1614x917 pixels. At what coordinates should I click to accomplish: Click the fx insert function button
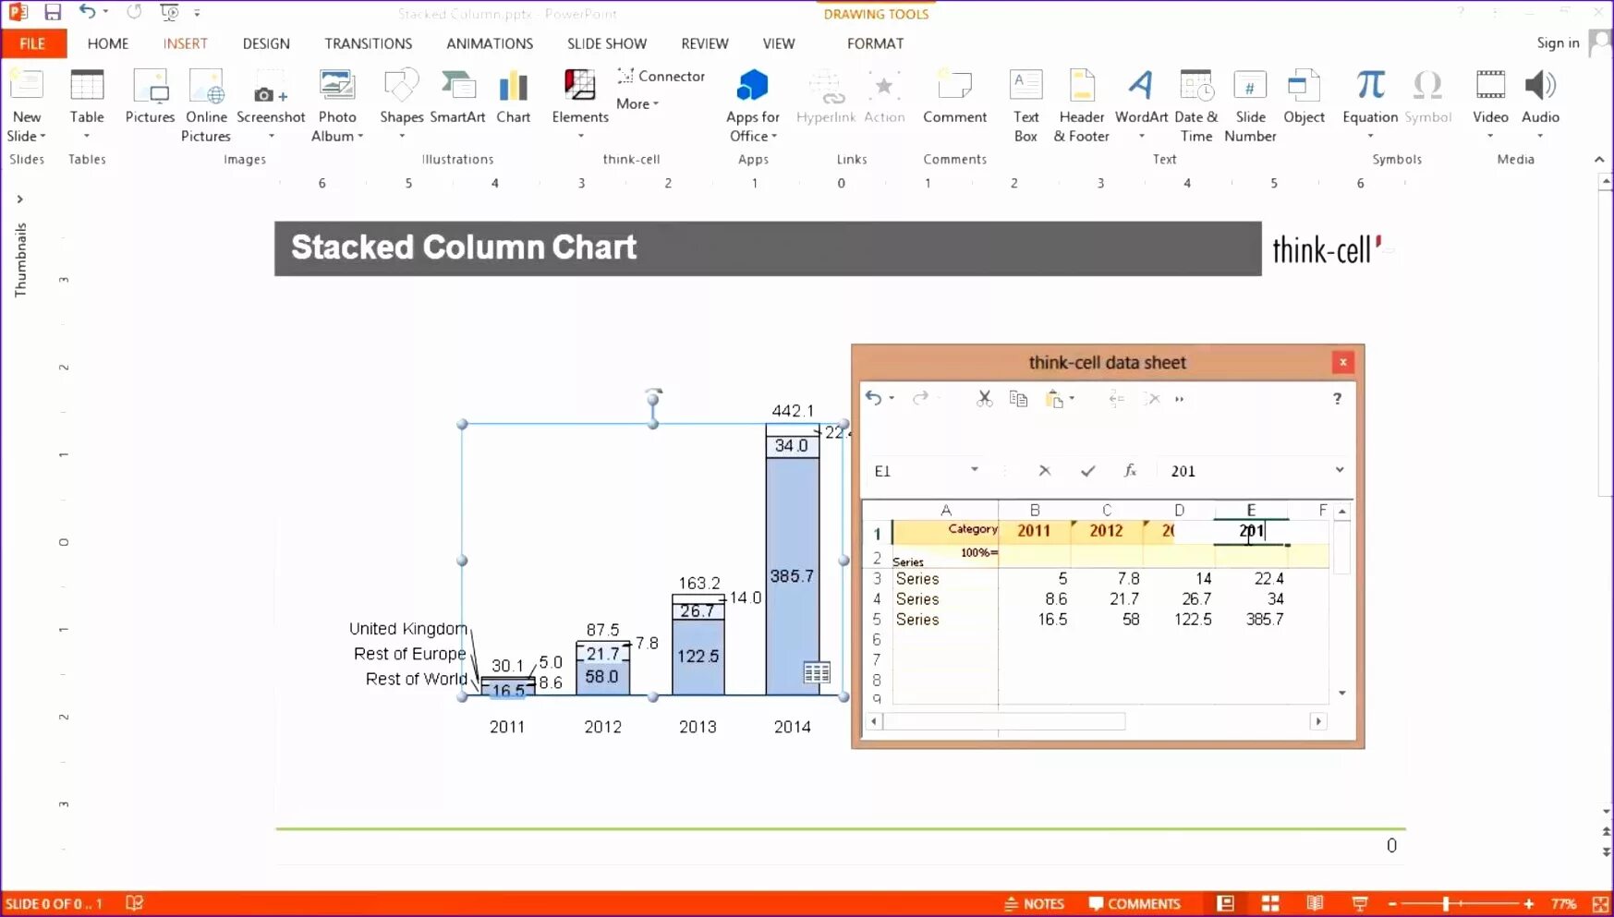click(1130, 471)
